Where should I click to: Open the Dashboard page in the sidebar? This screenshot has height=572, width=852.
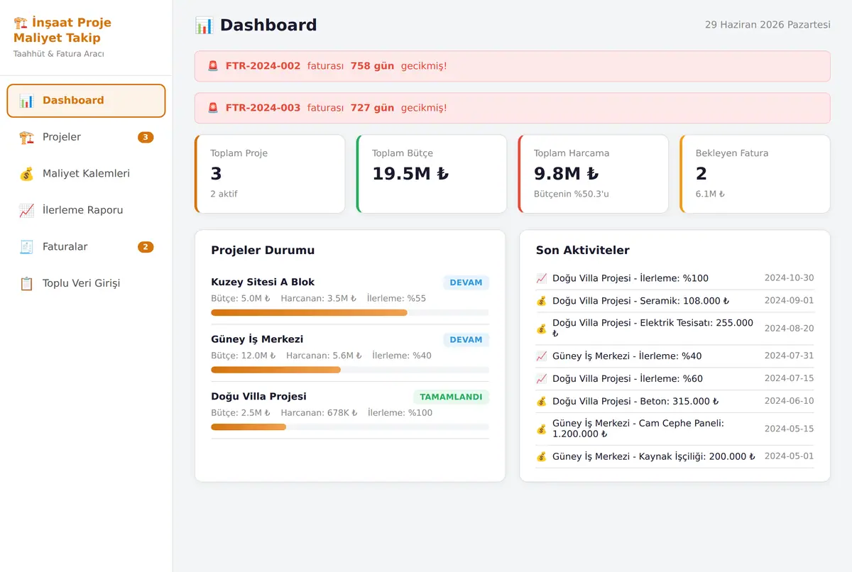tap(86, 101)
